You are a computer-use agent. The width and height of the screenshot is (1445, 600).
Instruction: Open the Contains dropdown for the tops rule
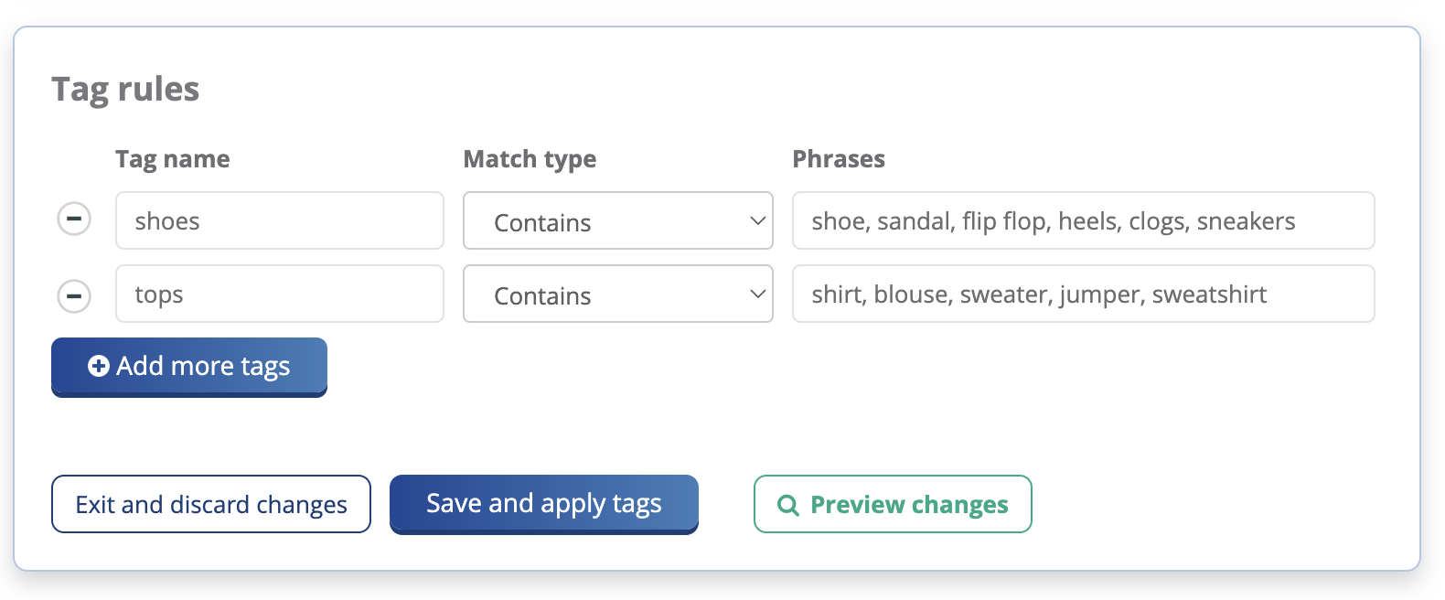[617, 294]
